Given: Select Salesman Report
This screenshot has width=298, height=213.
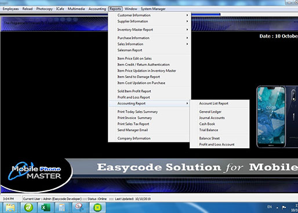Looking at the screenshot, I should point(150,50).
